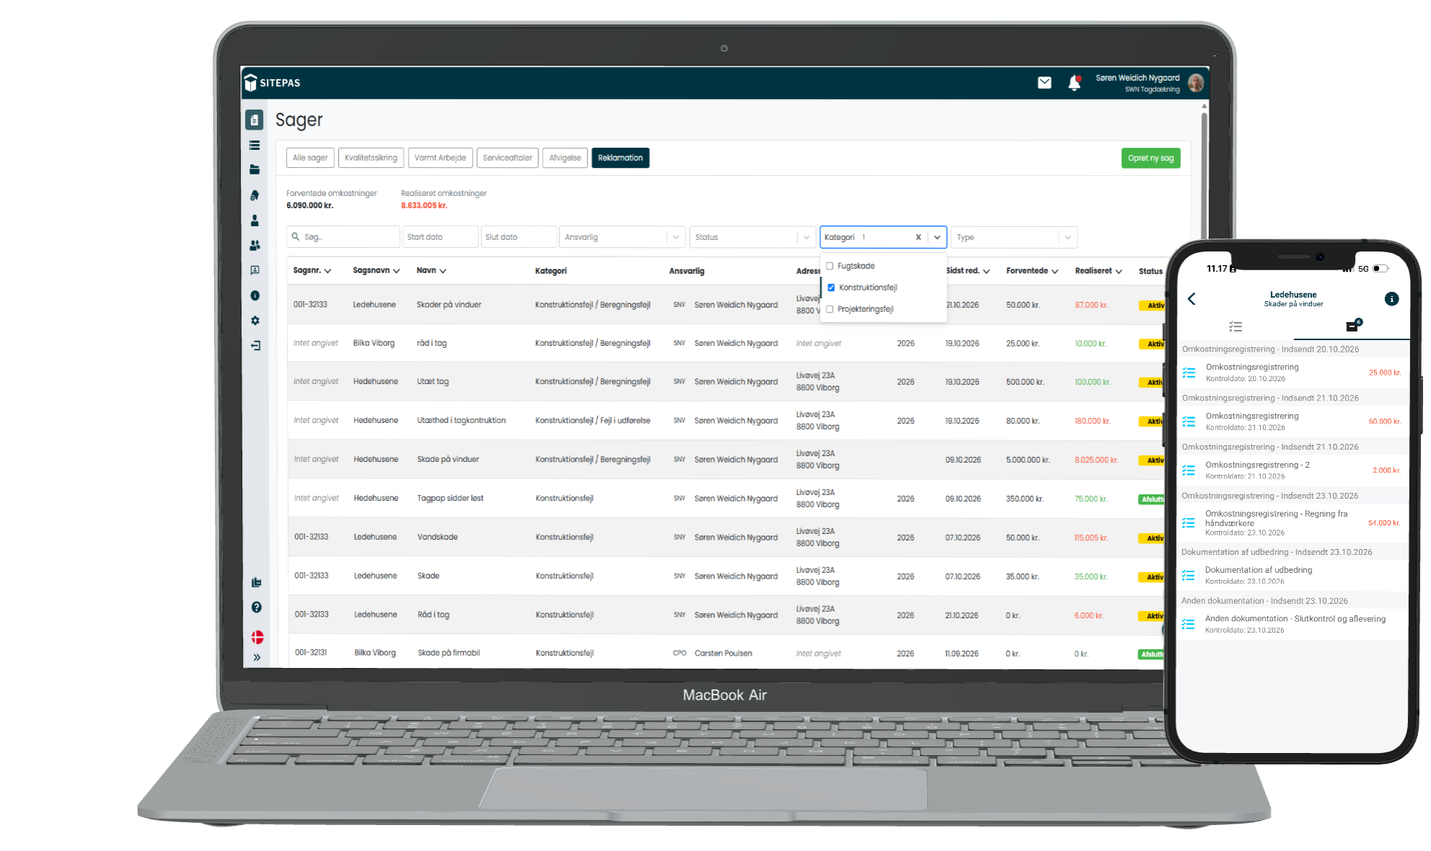1431x851 pixels.
Task: Open the settings gear in the sidebar
Action: pyautogui.click(x=254, y=321)
